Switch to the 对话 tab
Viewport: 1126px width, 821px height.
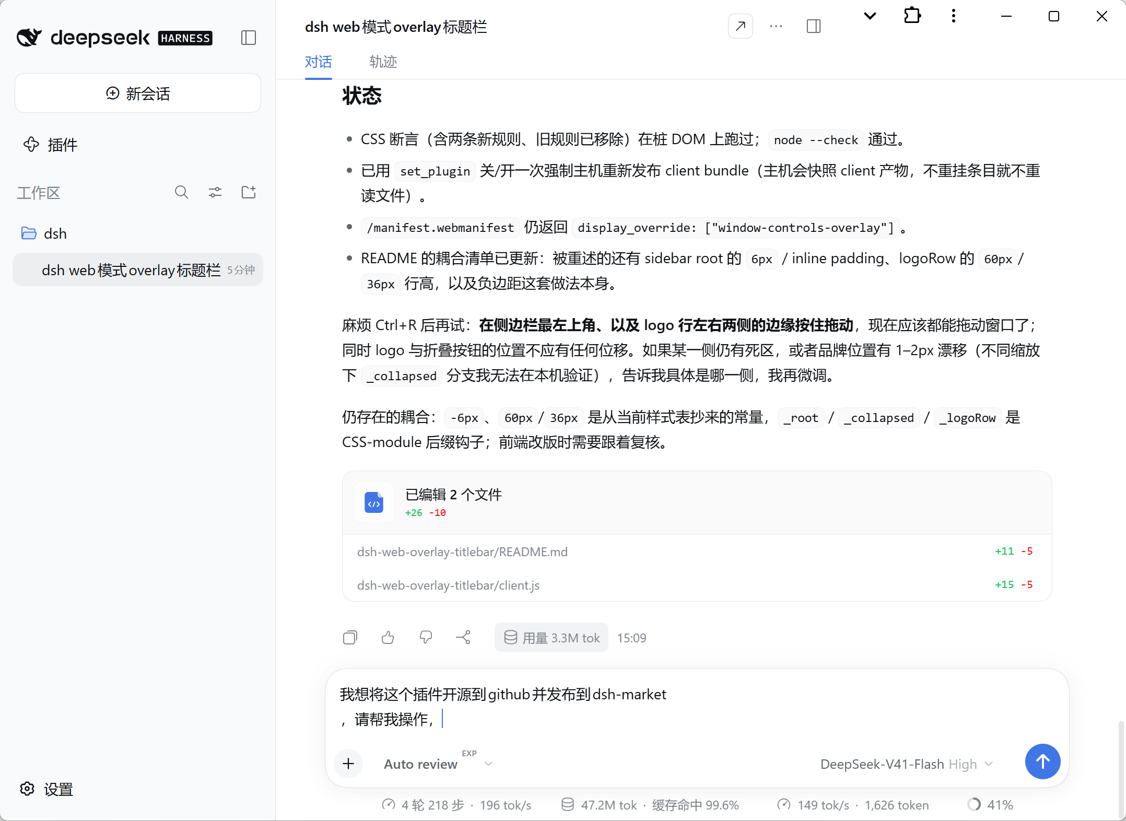coord(319,62)
